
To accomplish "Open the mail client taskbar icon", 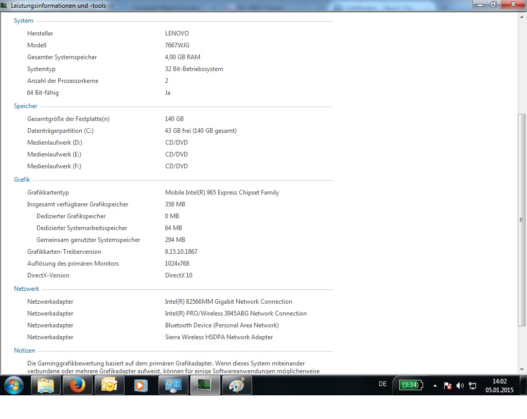I will tap(110, 385).
